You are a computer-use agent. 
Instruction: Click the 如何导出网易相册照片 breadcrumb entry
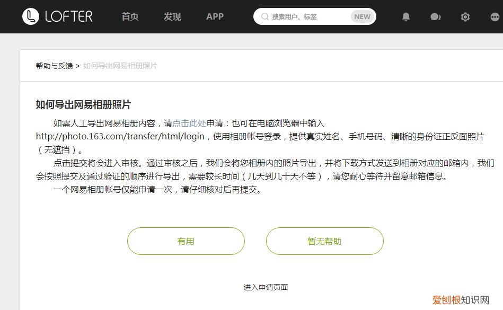(120, 66)
